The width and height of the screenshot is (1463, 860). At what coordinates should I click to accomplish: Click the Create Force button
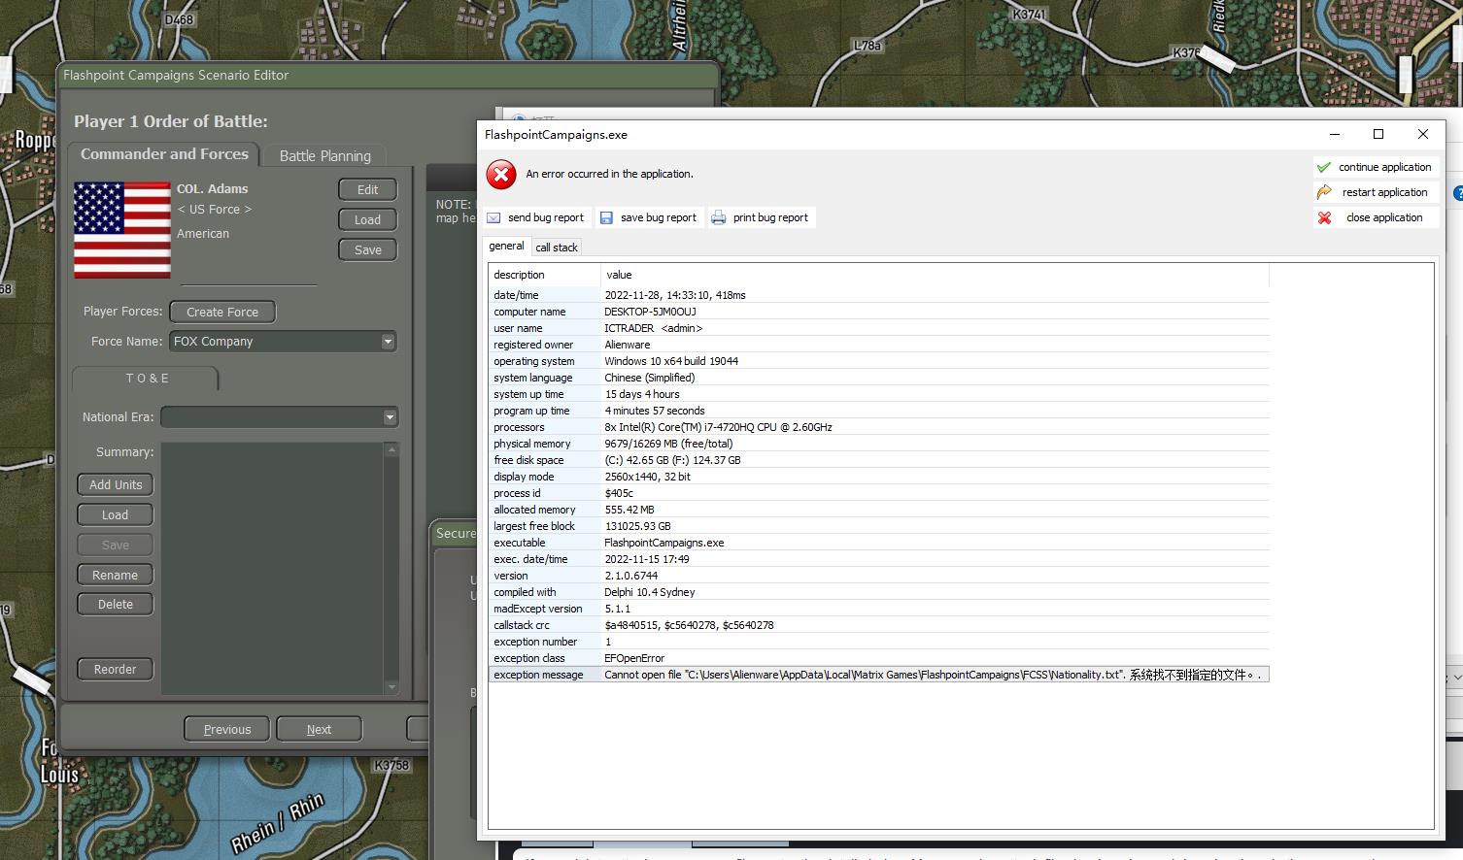[x=222, y=312]
